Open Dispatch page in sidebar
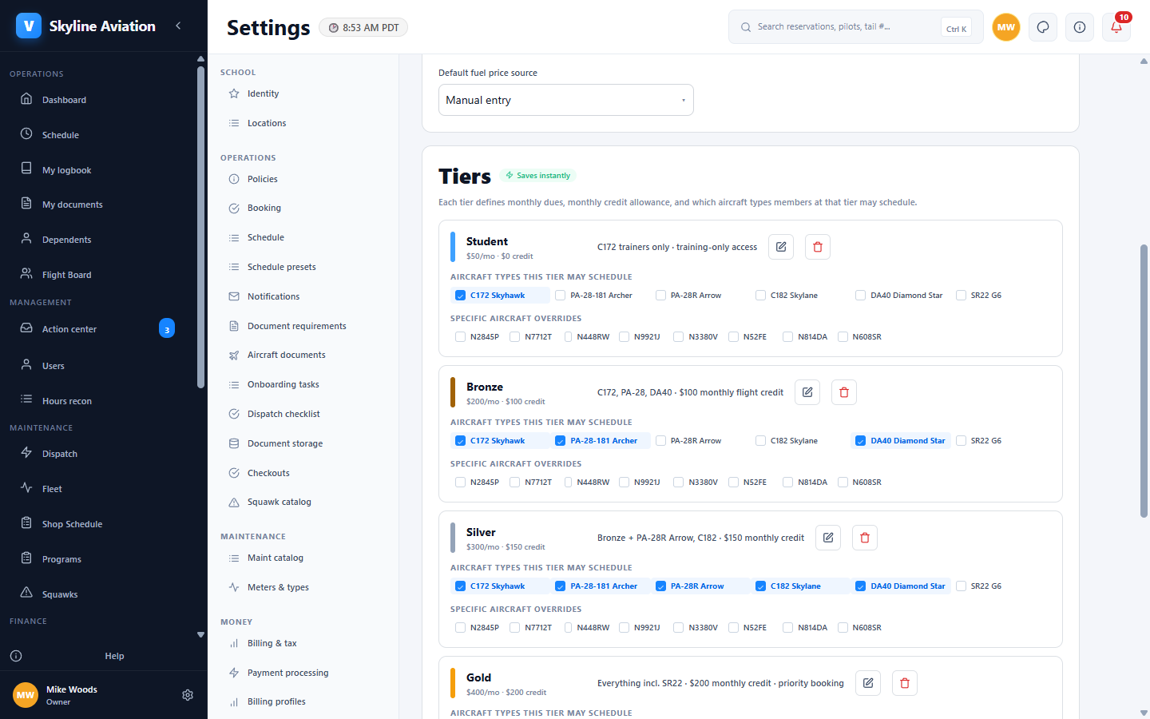 pos(98,454)
